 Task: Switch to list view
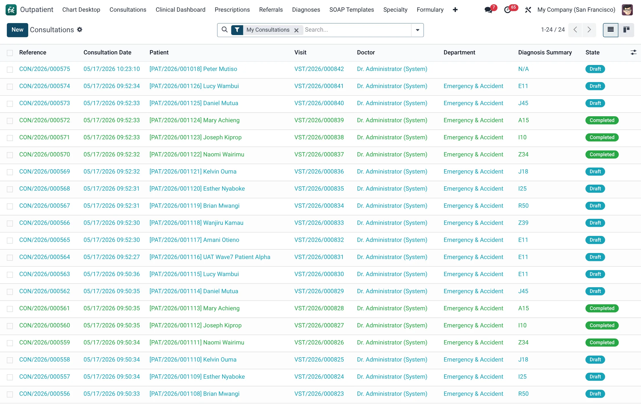611,30
